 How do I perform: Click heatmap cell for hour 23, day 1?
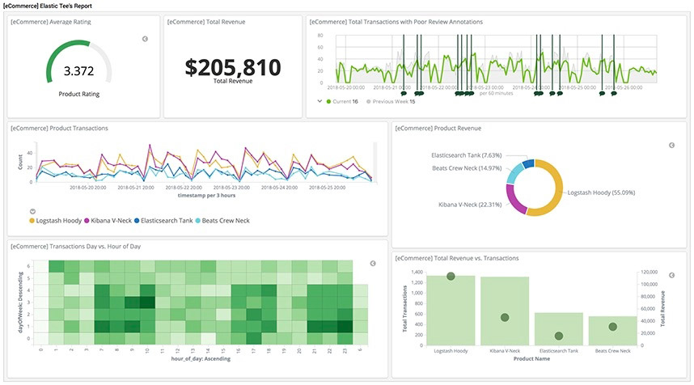click(345, 327)
